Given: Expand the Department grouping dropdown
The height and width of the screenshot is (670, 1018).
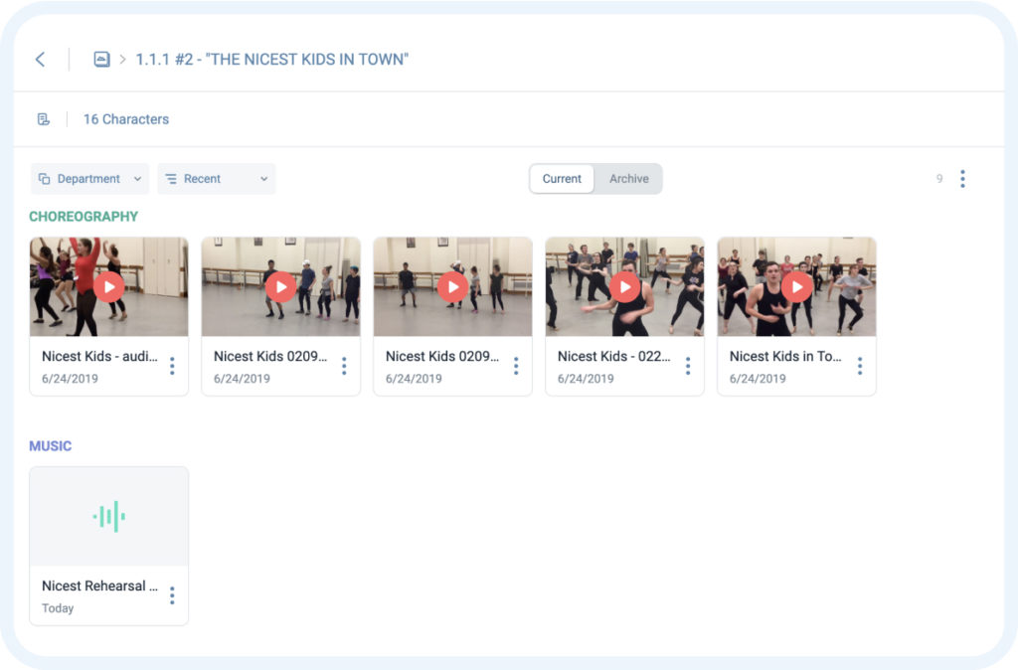Looking at the screenshot, I should pos(89,179).
